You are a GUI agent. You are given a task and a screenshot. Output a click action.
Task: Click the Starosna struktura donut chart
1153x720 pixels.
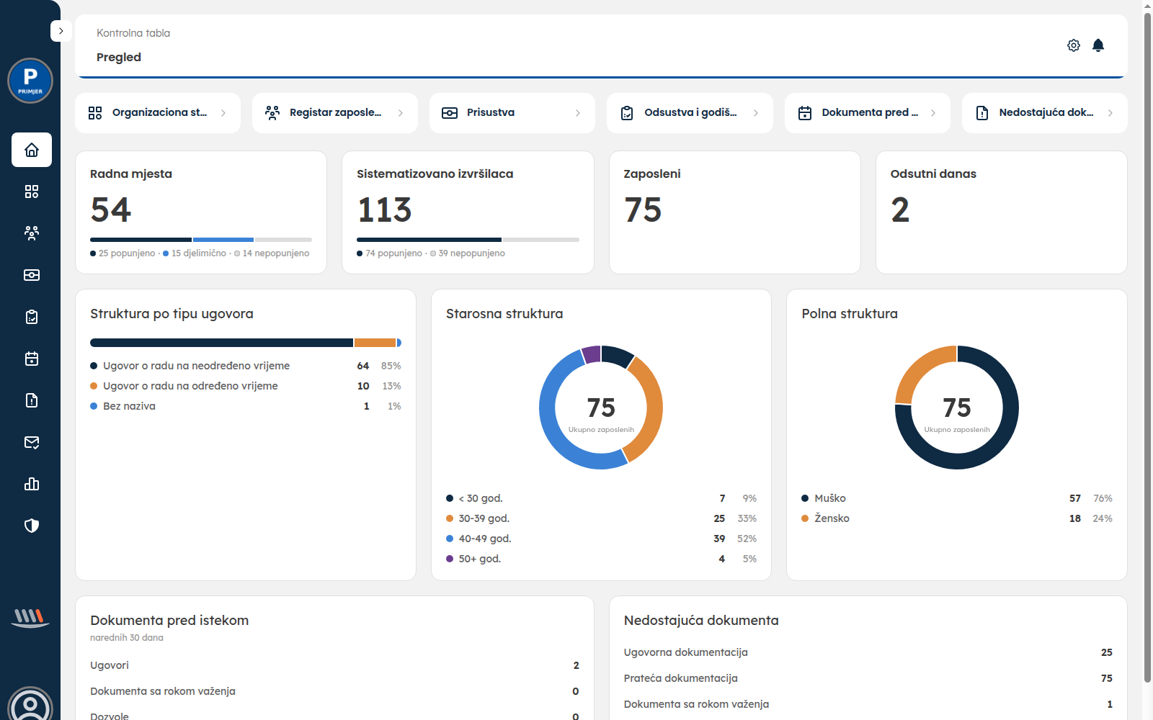601,408
